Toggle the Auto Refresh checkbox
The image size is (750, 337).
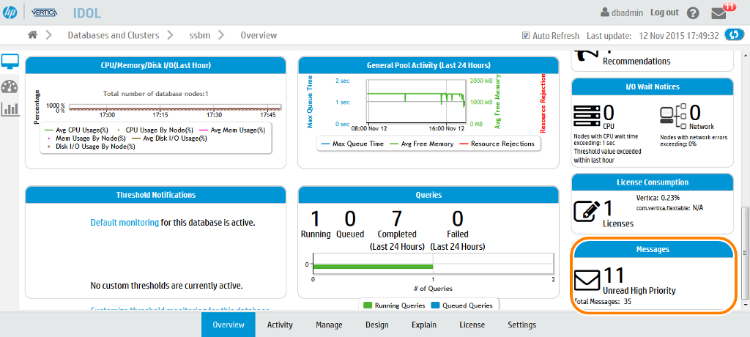coord(525,35)
